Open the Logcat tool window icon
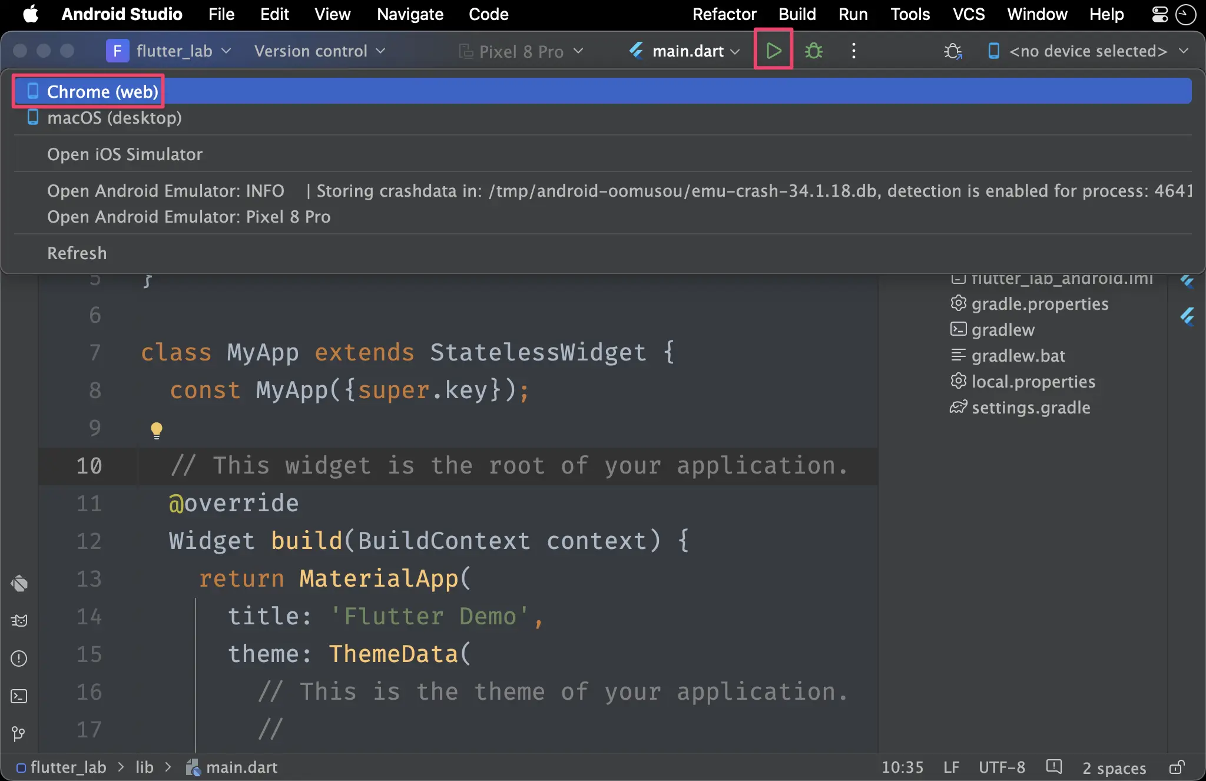Image resolution: width=1206 pixels, height=781 pixels. [19, 620]
